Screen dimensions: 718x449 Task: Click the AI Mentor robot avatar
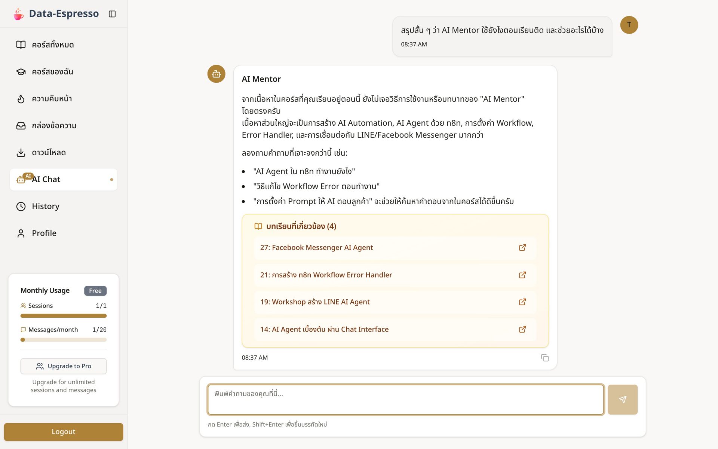coord(216,74)
